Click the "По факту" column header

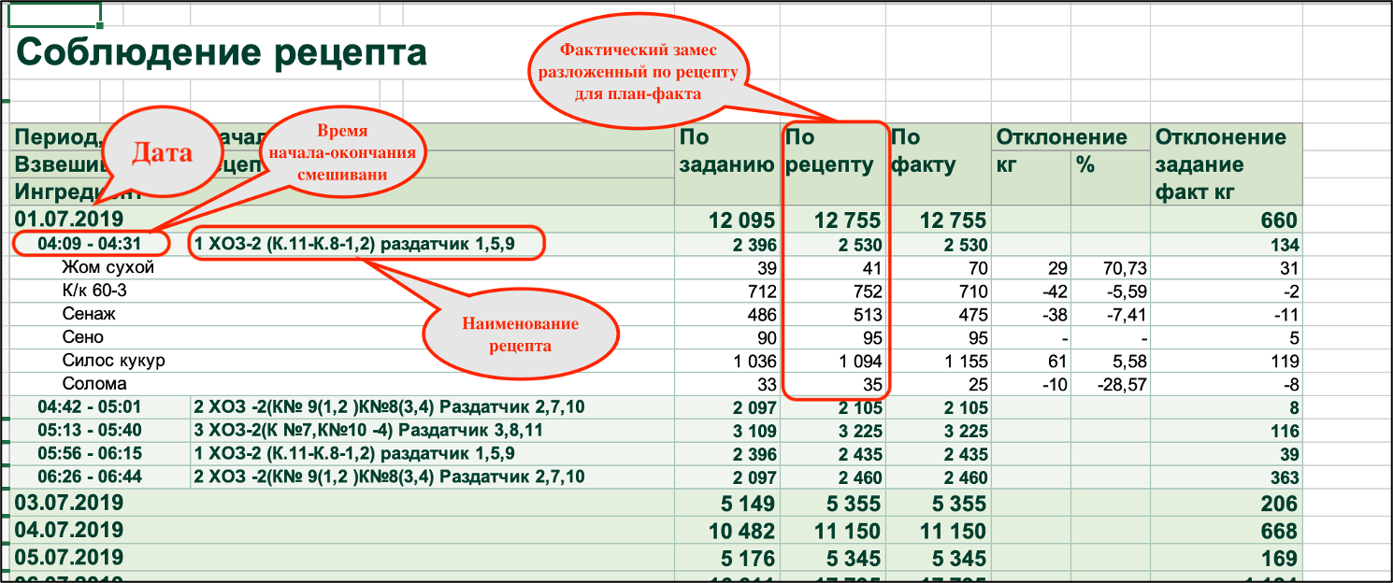pyautogui.click(x=938, y=151)
